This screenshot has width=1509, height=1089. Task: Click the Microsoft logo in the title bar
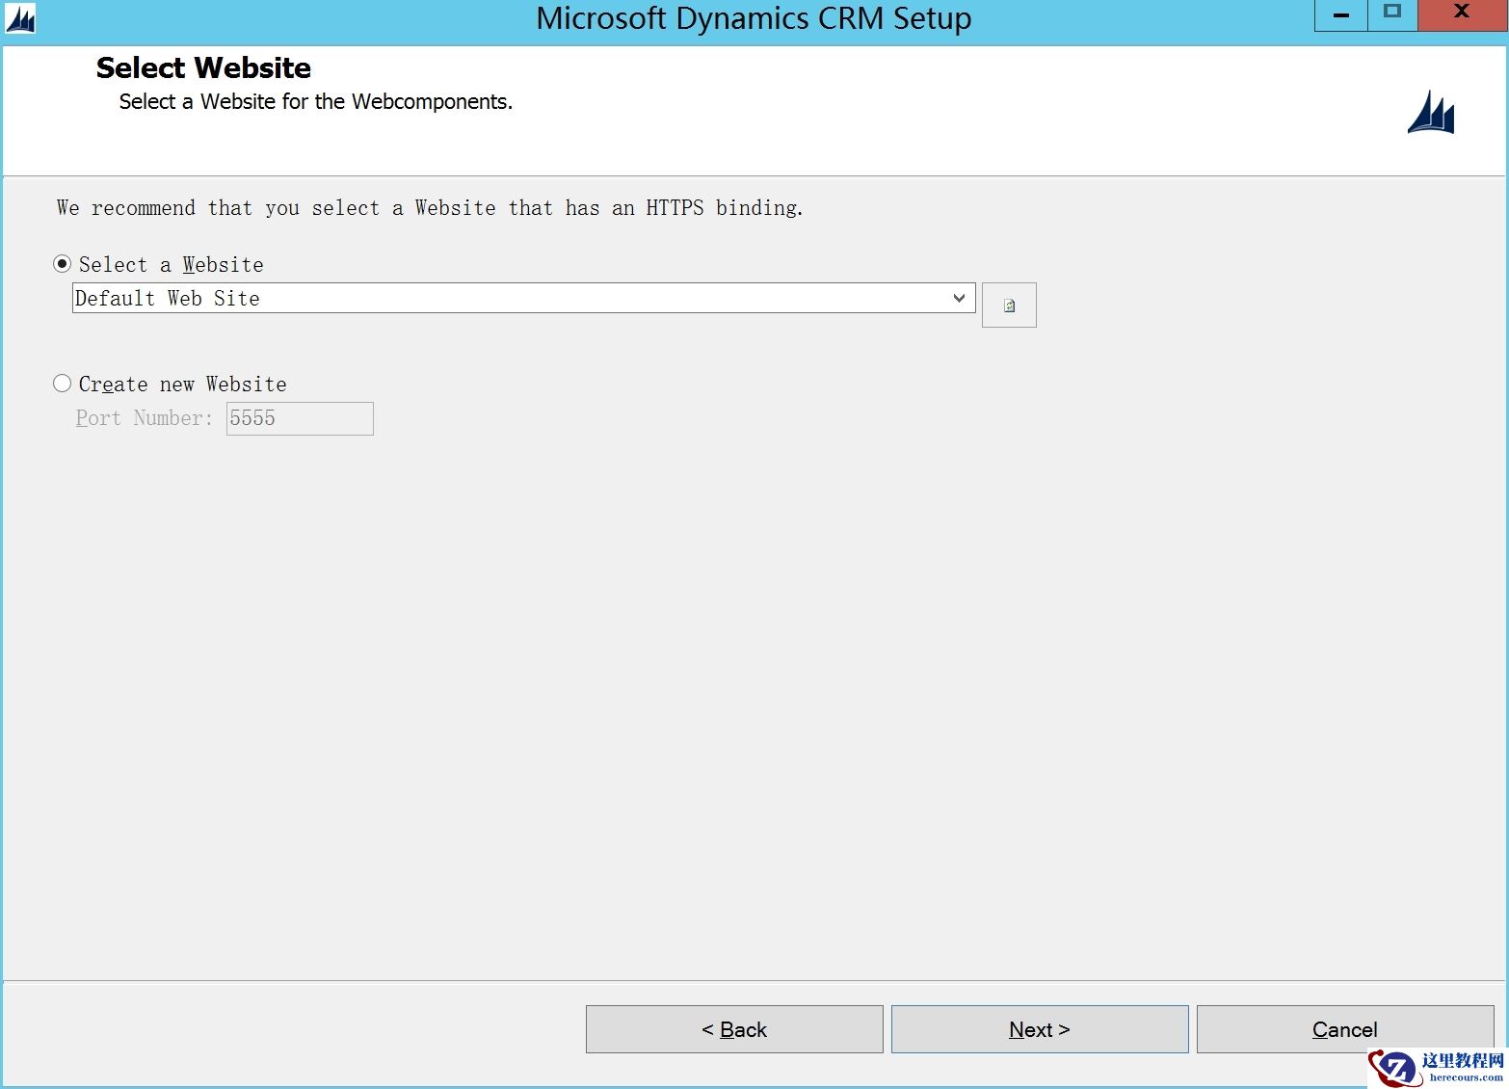[19, 18]
